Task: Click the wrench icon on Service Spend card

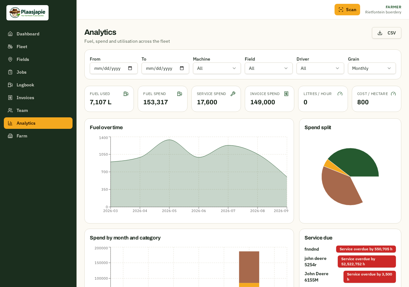Action: tap(233, 94)
